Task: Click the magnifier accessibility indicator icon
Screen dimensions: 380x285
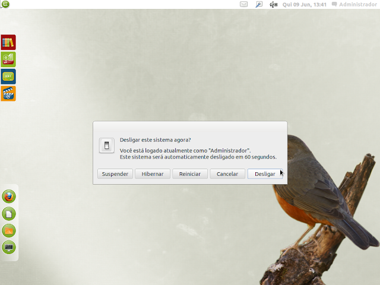Action: click(x=259, y=4)
